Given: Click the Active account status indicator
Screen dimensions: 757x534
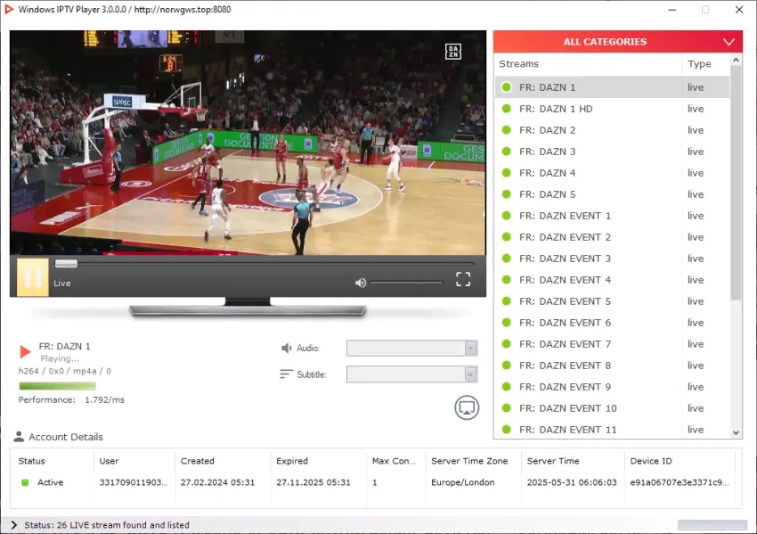Looking at the screenshot, I should (25, 482).
